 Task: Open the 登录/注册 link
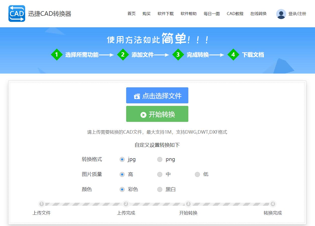click(297, 14)
